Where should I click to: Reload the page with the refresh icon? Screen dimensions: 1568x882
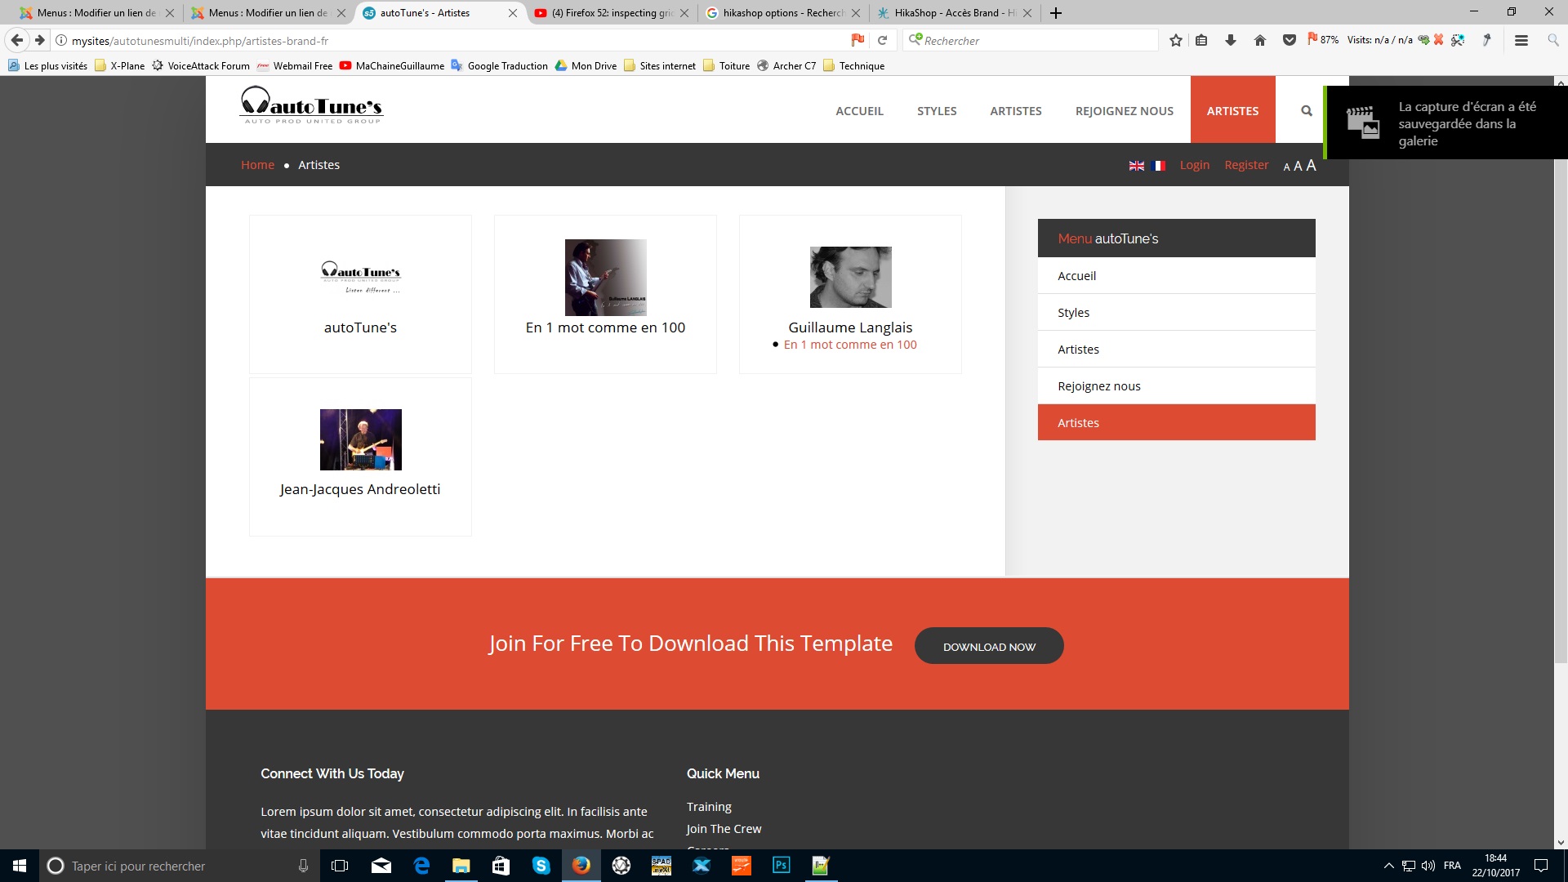pos(882,40)
